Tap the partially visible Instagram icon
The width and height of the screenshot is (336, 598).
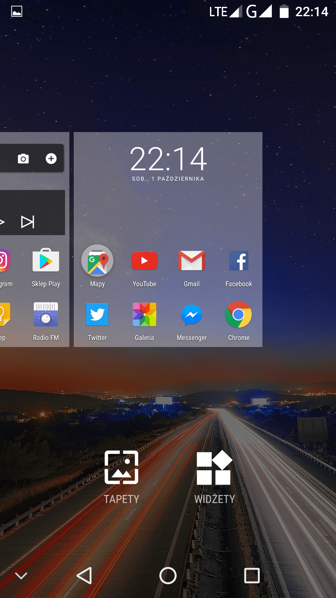coord(5,260)
